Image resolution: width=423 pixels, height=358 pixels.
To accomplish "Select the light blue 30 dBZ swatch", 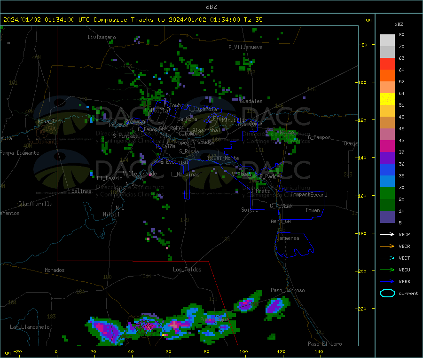I will [387, 182].
